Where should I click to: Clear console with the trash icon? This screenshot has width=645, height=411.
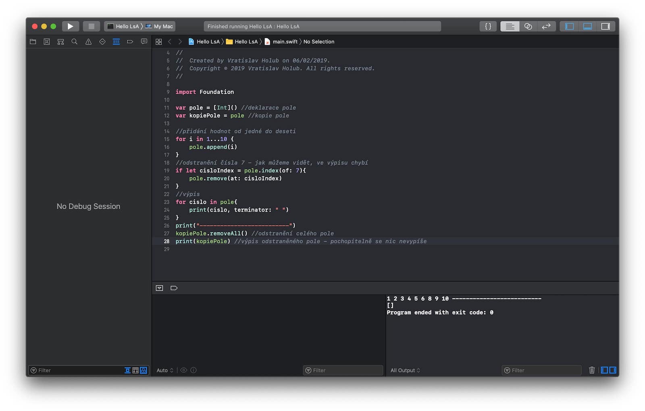(x=592, y=370)
